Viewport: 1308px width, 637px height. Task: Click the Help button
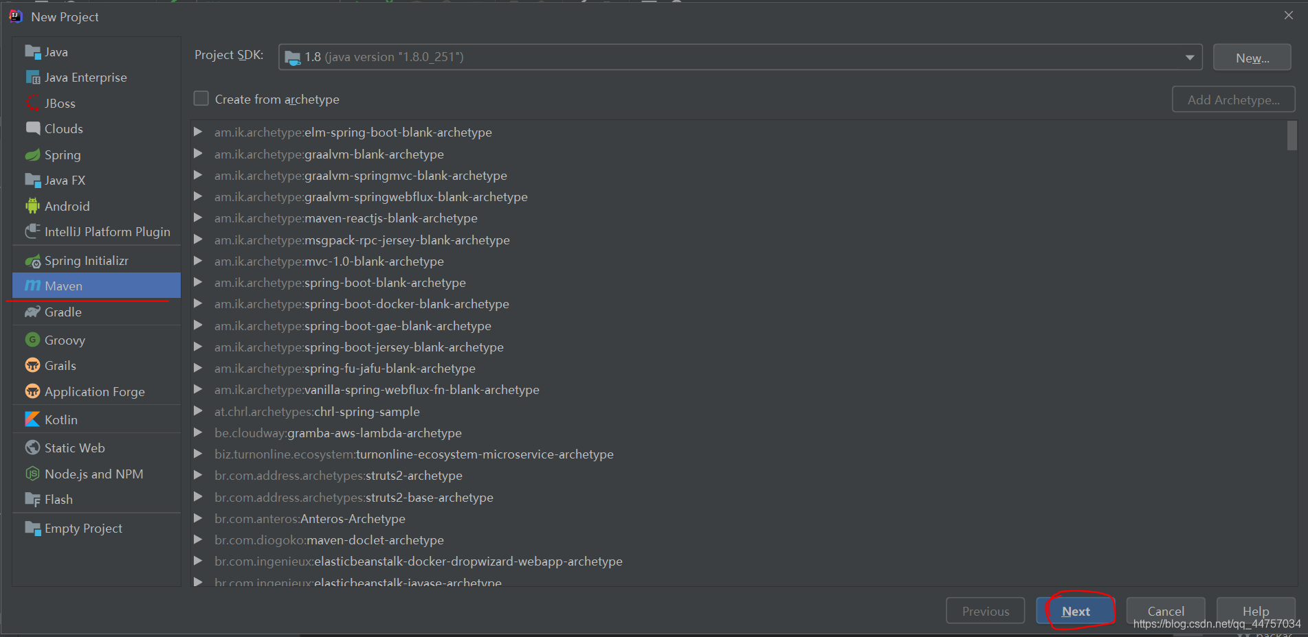[1256, 611]
